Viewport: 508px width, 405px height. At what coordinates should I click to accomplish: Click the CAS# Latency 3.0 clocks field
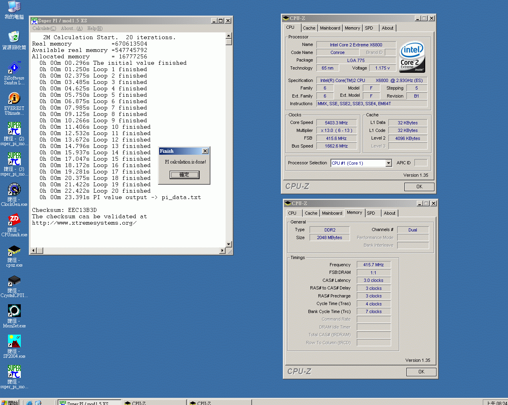374,280
